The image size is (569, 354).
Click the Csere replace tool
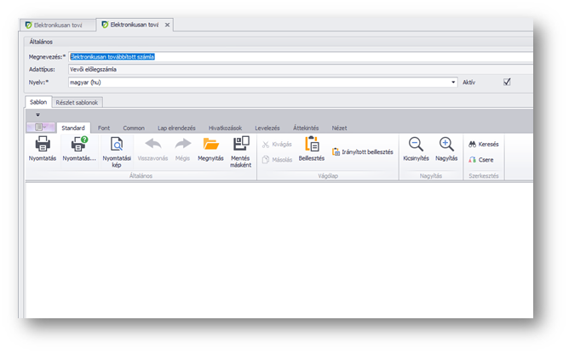pyautogui.click(x=481, y=159)
